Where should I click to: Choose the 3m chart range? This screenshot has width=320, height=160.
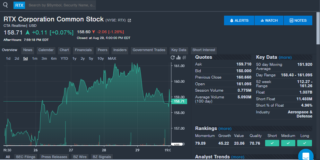pos(44,59)
